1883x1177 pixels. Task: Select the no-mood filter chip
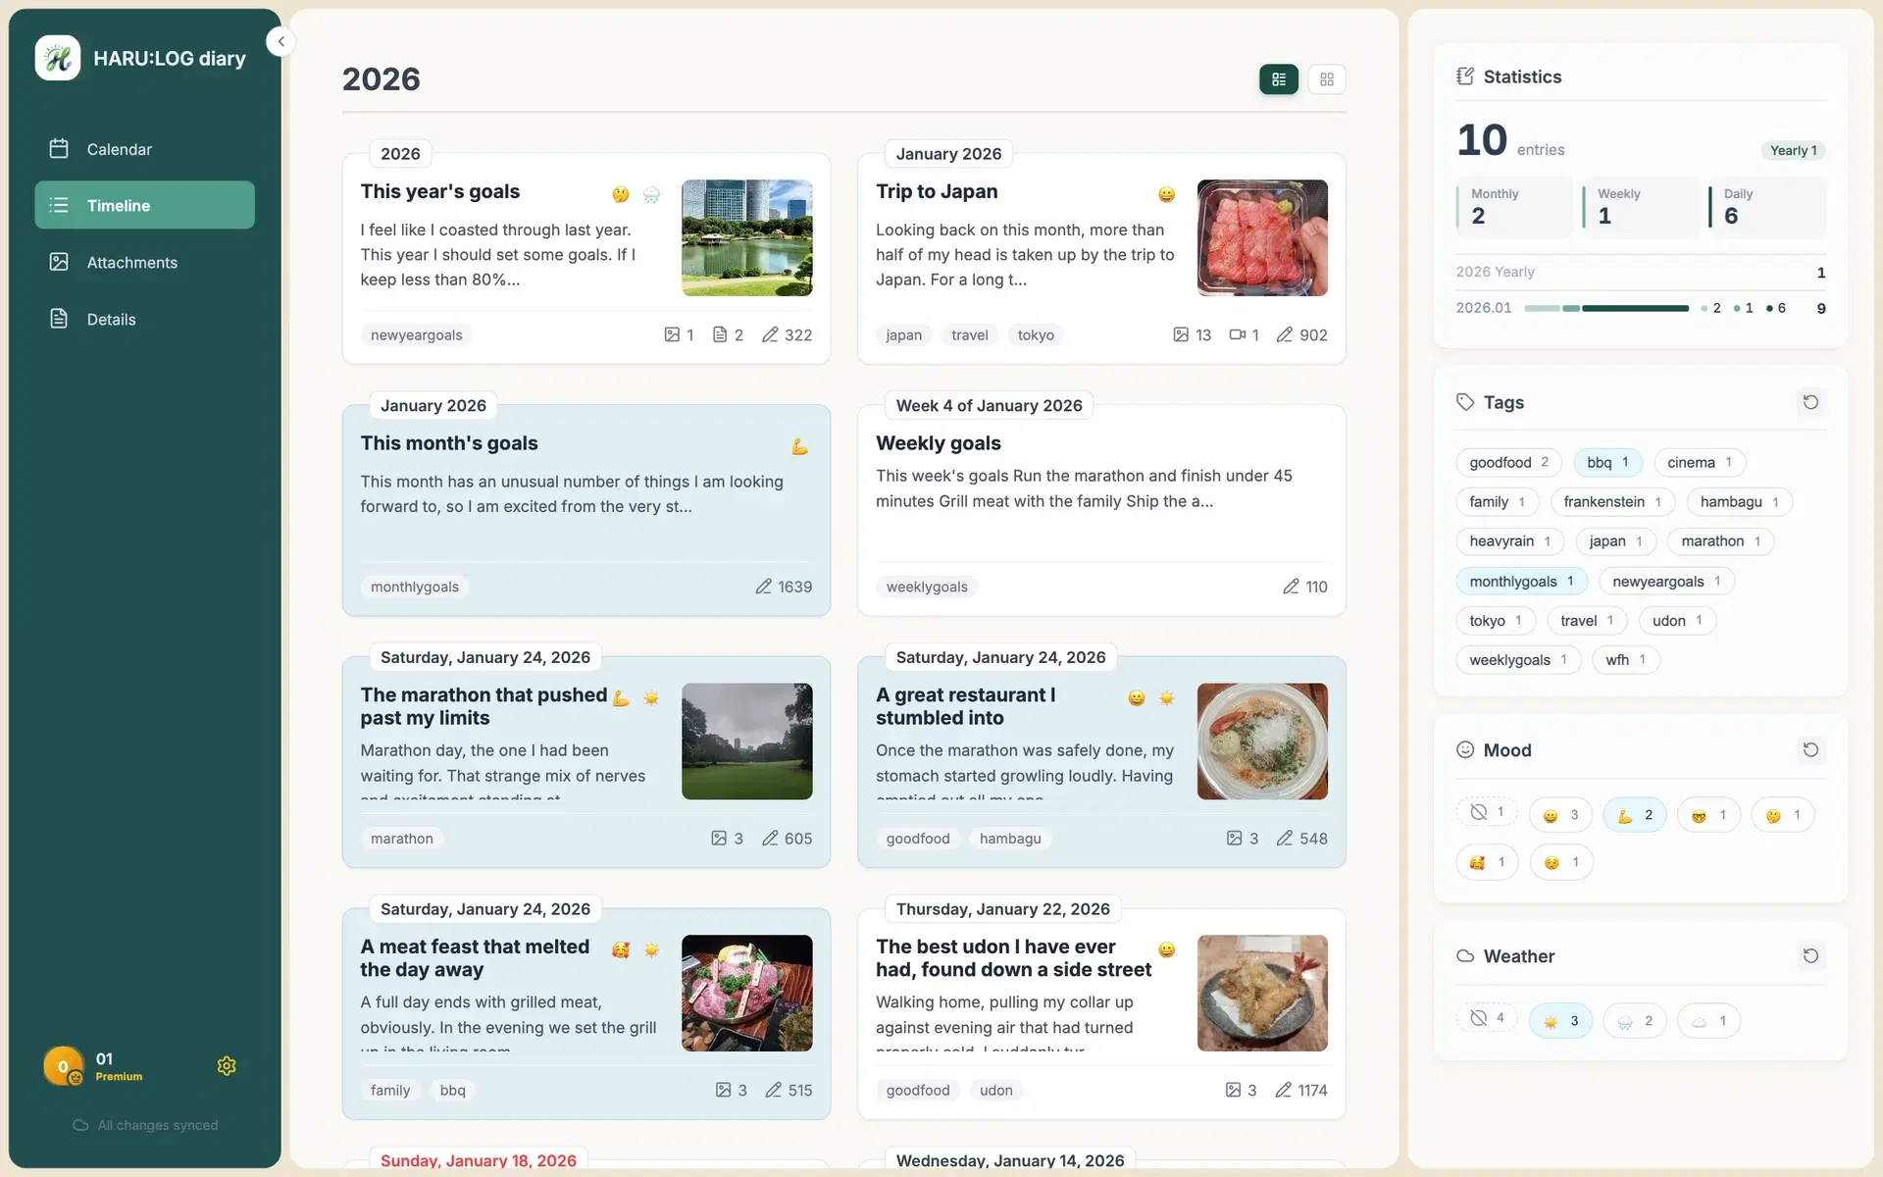click(x=1487, y=812)
